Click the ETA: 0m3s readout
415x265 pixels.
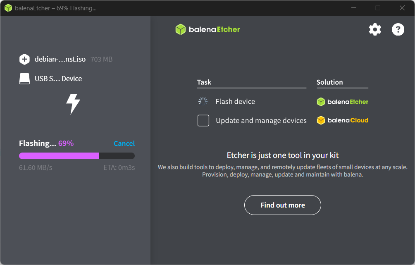pos(119,167)
